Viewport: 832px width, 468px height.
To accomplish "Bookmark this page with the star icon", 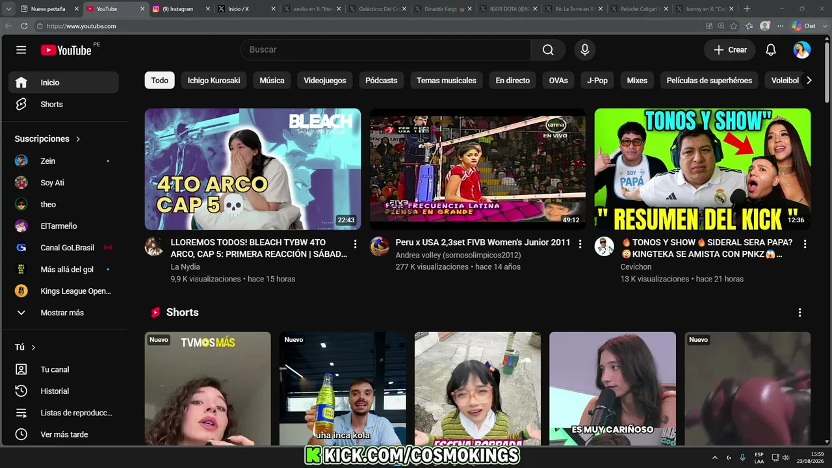I will point(734,26).
